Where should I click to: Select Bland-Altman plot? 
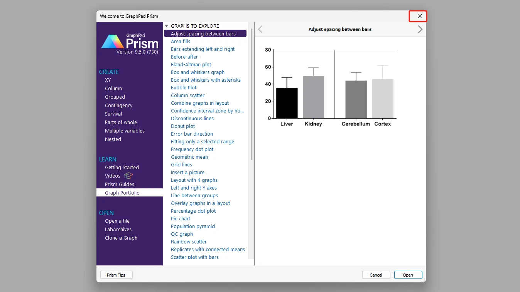coord(191,64)
